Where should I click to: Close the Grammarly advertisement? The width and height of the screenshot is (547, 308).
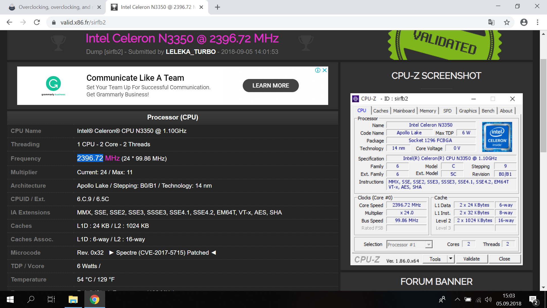[x=324, y=70]
